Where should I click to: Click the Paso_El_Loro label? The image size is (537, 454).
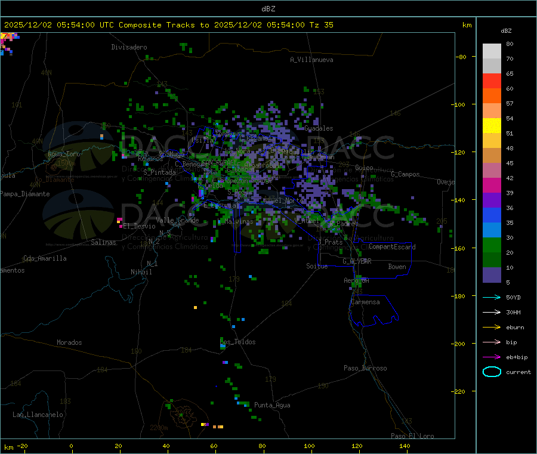click(x=412, y=436)
